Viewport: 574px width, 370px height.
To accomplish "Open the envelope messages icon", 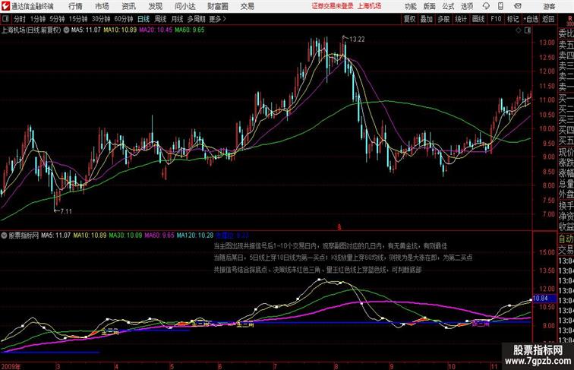I will (518, 6).
